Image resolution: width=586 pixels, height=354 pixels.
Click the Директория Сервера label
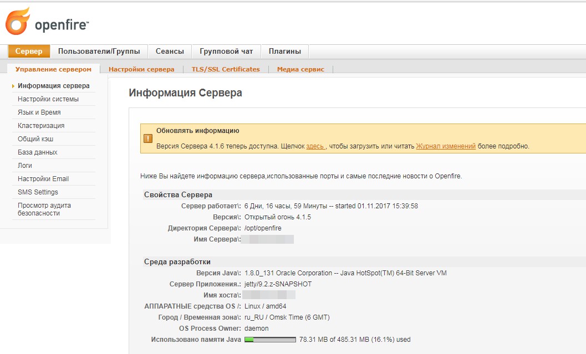(205, 228)
